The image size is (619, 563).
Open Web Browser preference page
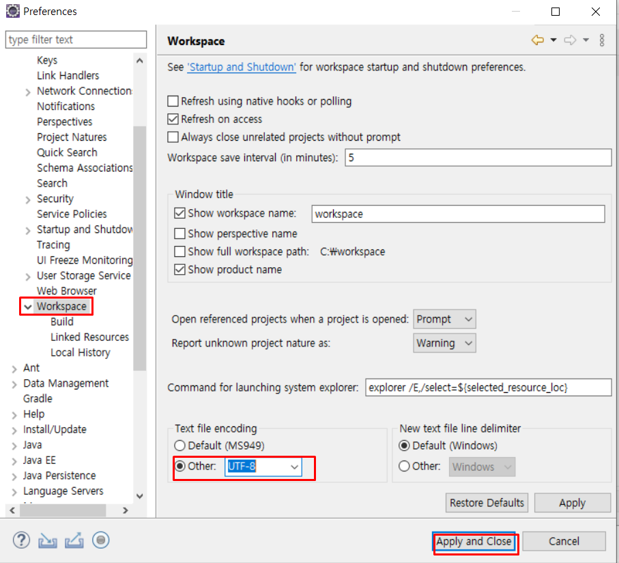(x=67, y=291)
